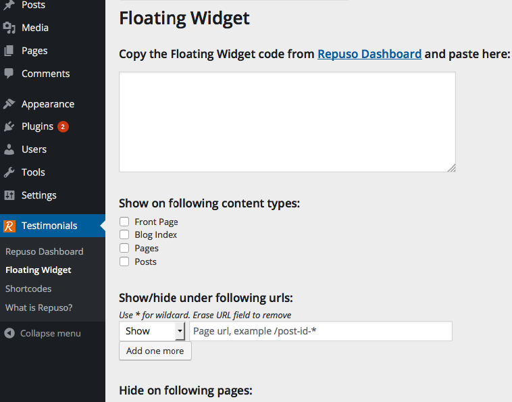
Task: Click the Appearance paintbrush icon
Action: pyautogui.click(x=9, y=104)
